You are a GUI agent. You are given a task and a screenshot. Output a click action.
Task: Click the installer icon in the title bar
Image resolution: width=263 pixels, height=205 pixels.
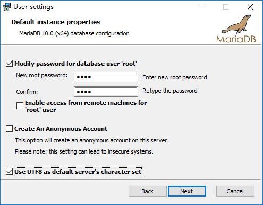pyautogui.click(x=6, y=7)
